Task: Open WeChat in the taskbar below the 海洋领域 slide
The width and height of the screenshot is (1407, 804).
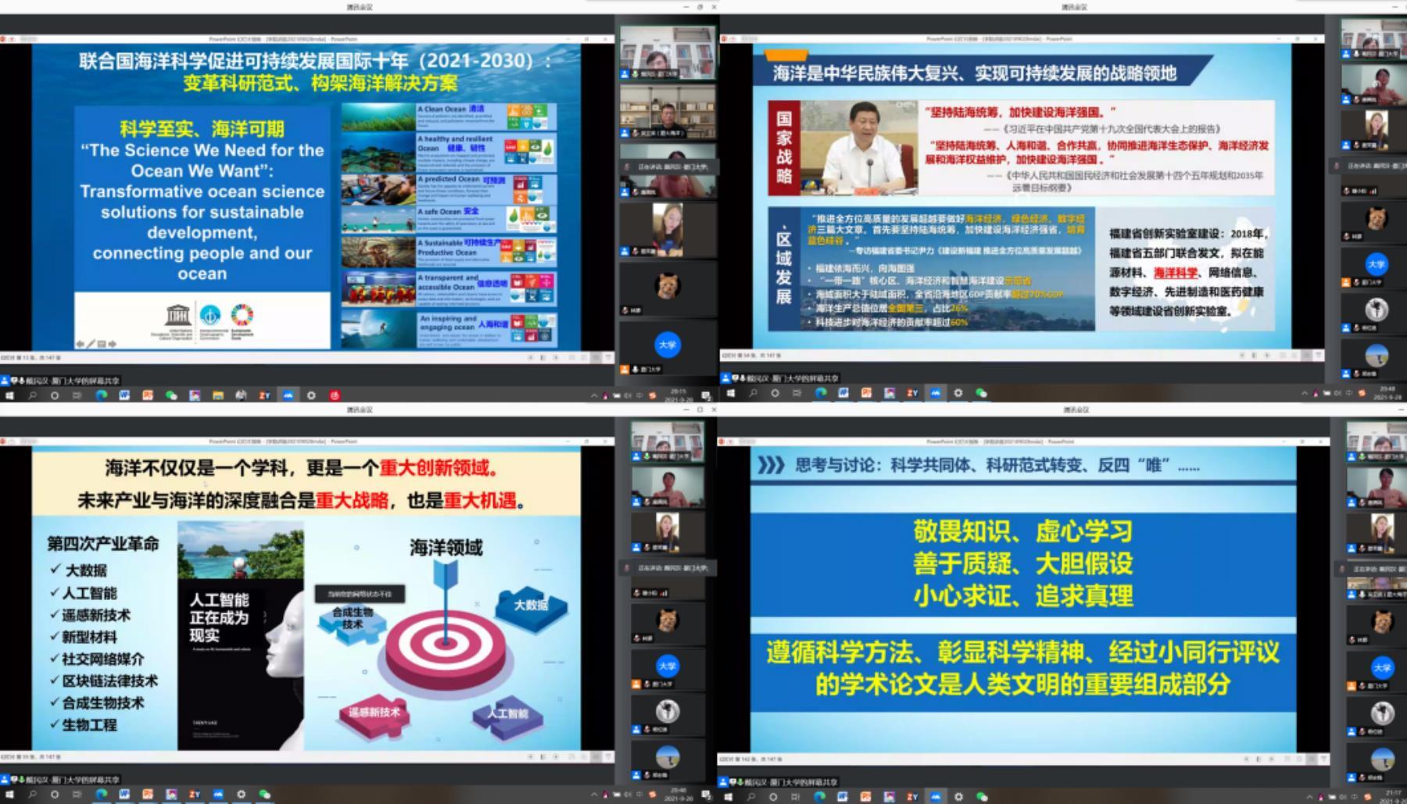Action: [x=264, y=795]
